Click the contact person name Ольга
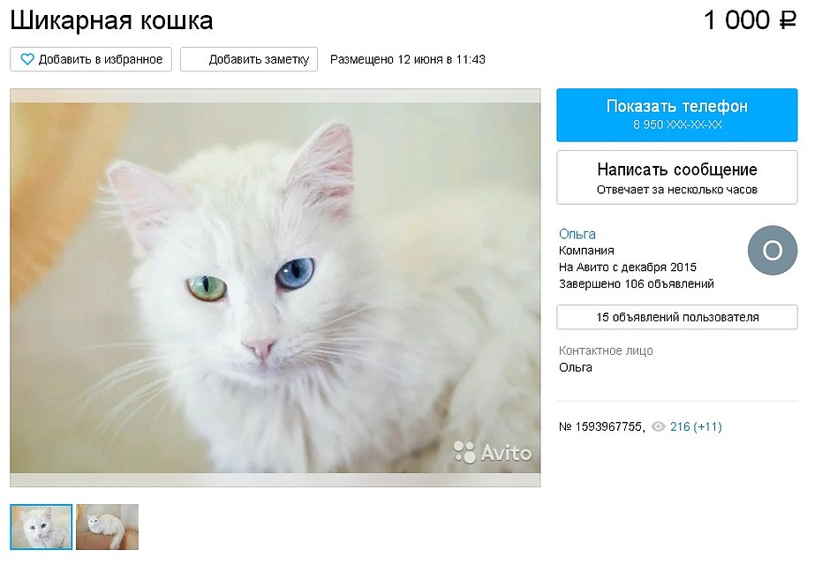Viewport: 822px width, 565px height. (x=575, y=367)
